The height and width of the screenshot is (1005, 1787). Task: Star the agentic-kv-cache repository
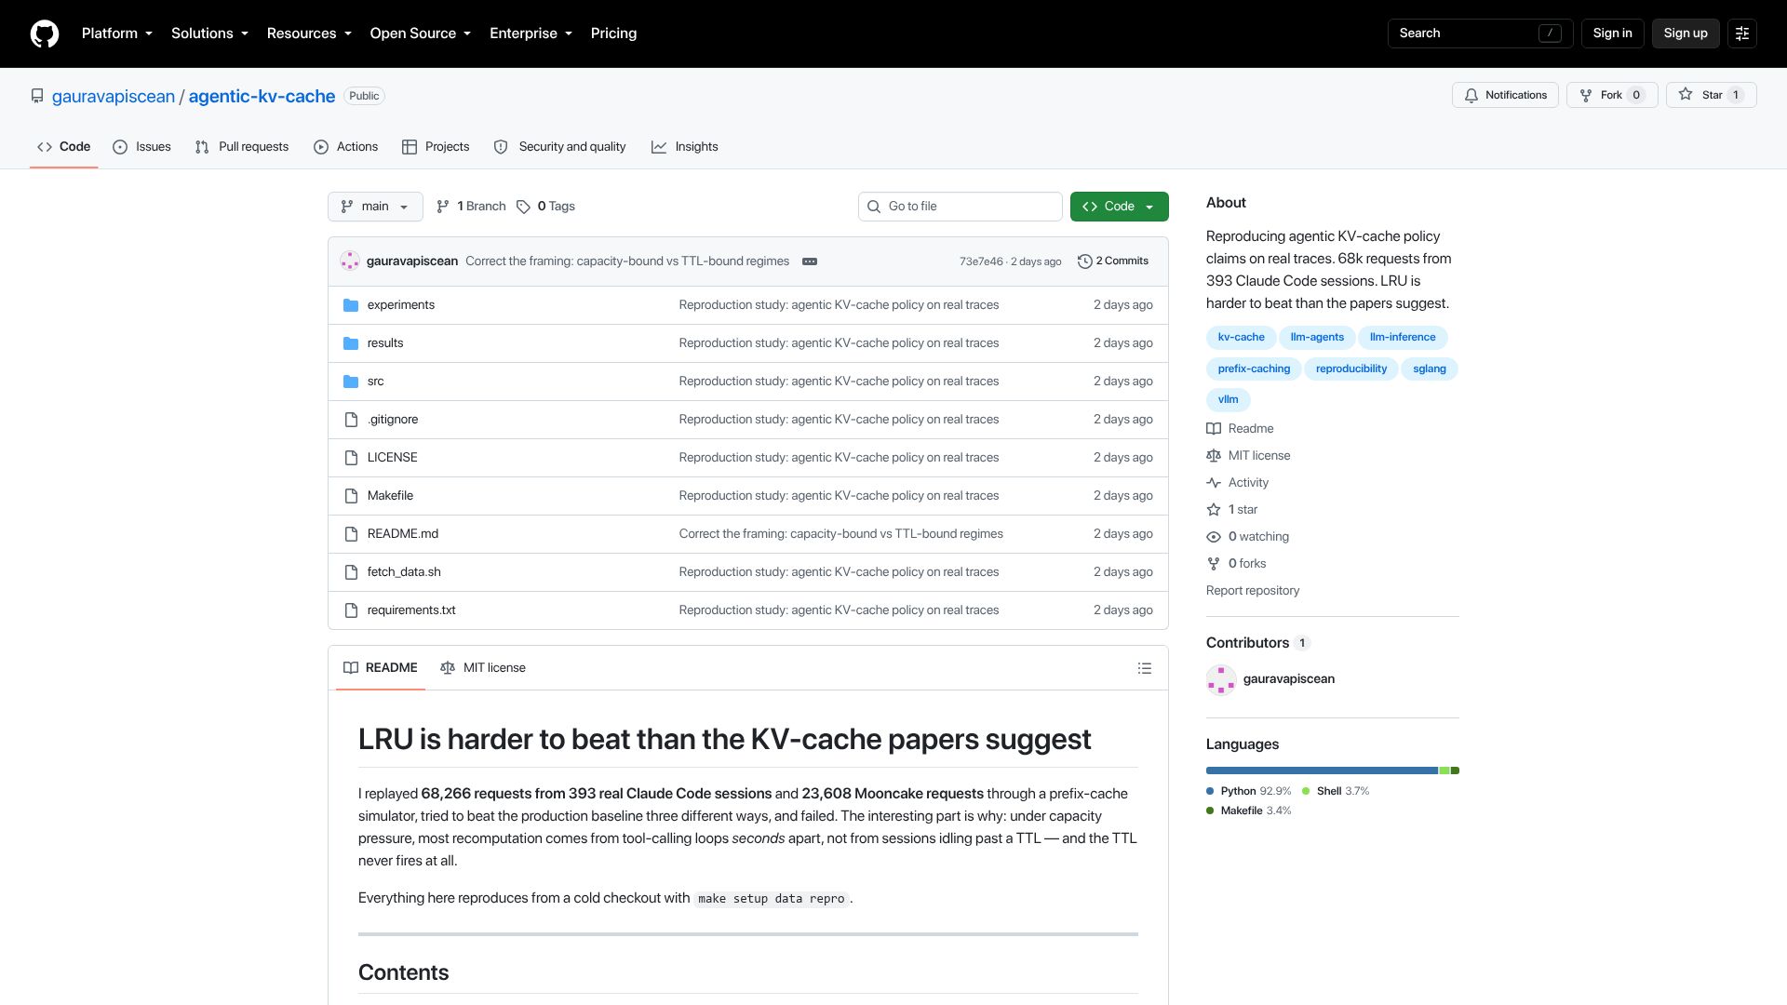point(1711,95)
